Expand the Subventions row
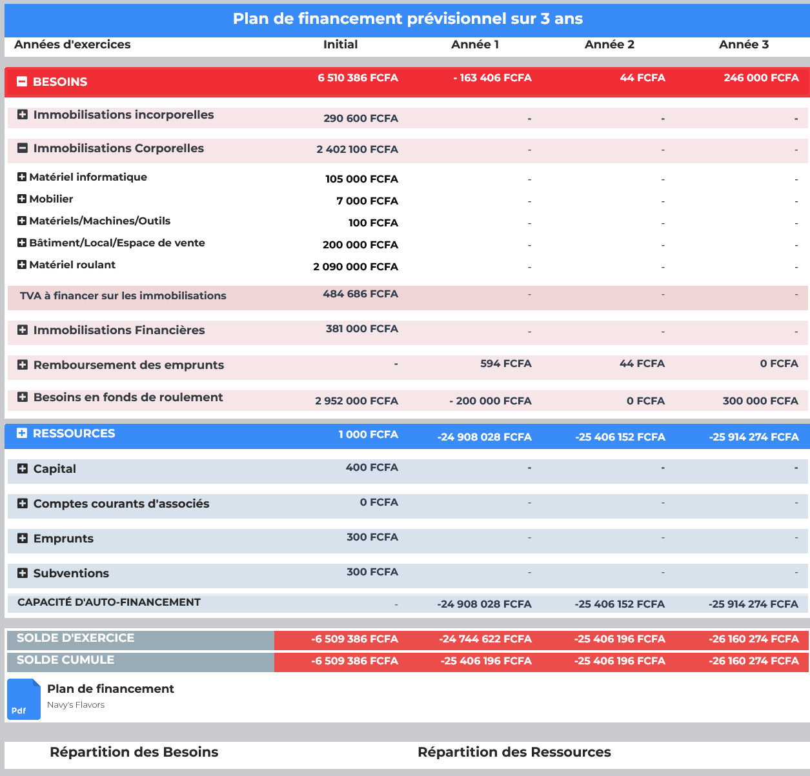 (23, 573)
